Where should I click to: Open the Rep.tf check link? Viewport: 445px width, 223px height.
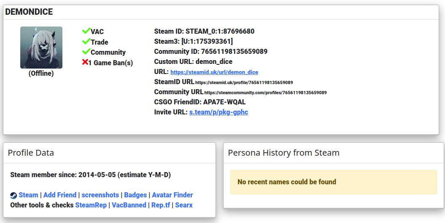161,205
